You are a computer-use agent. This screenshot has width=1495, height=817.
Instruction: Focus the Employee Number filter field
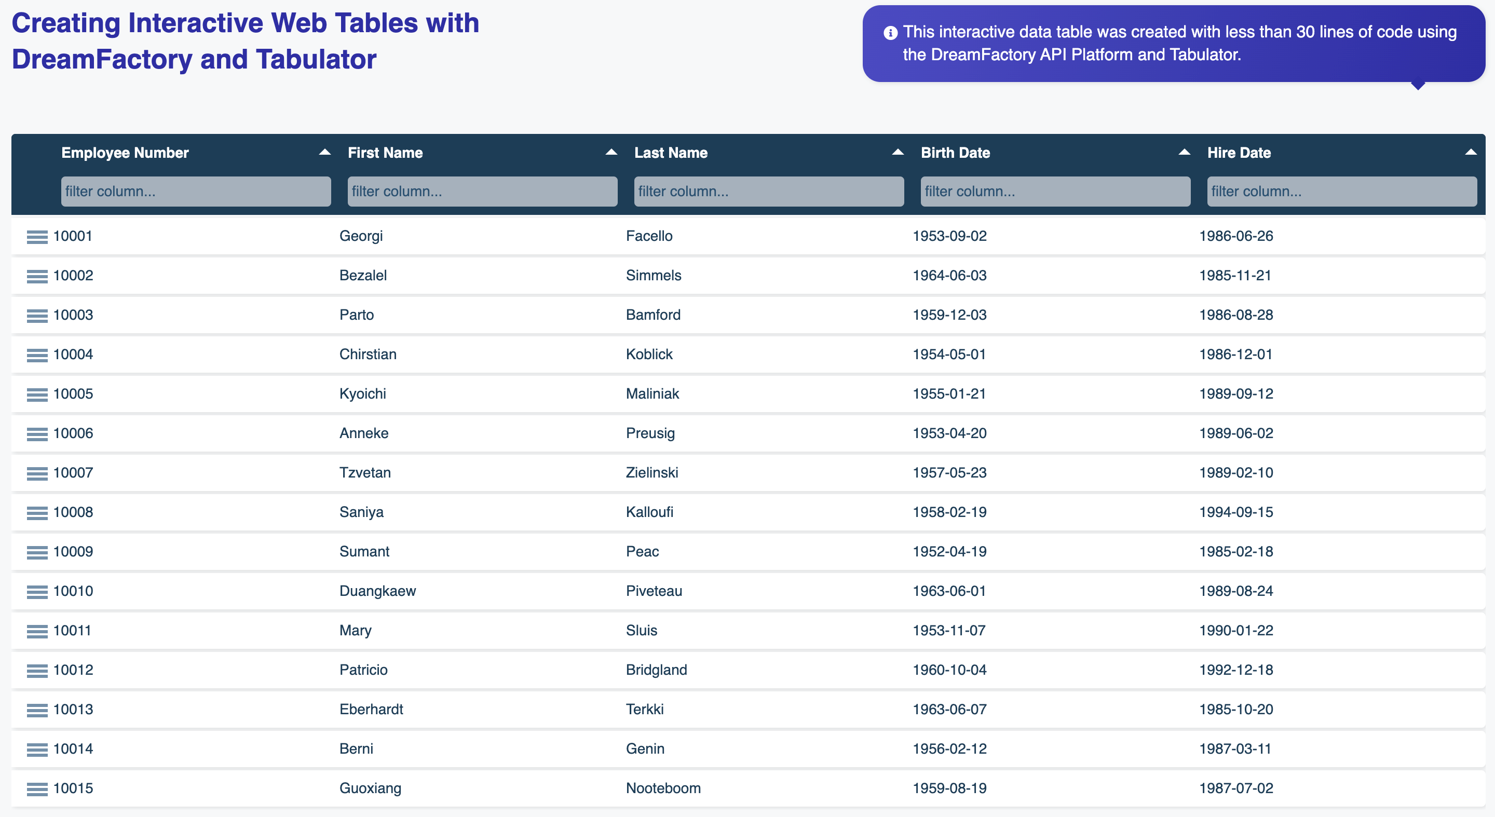point(196,192)
